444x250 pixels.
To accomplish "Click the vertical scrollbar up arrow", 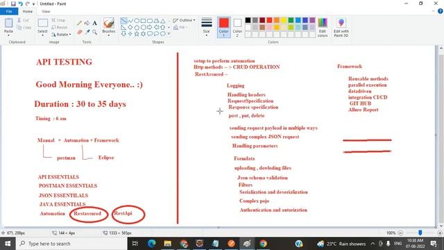I will tap(441, 49).
